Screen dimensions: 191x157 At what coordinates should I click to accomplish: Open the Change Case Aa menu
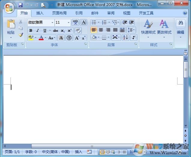(x=52, y=38)
